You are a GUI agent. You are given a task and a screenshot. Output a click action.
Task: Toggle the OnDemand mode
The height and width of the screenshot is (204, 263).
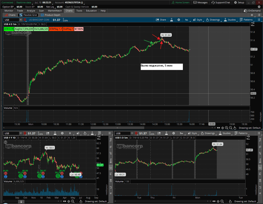[252, 11]
